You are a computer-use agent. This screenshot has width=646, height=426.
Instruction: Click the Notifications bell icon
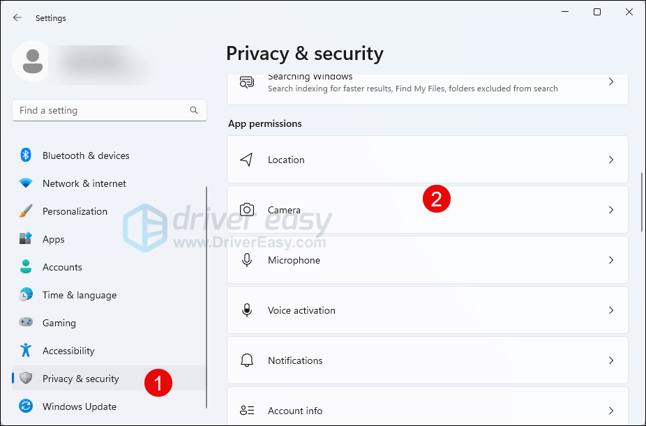pyautogui.click(x=246, y=360)
